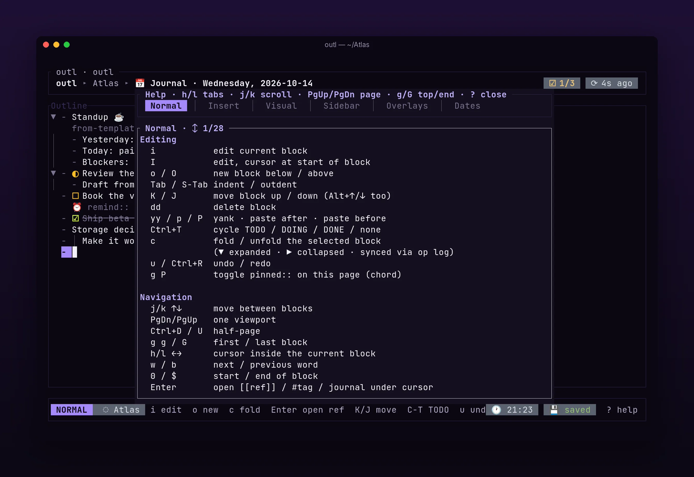Click the 'half-page' help row
Image resolution: width=694 pixels, height=477 pixels.
tap(205, 331)
